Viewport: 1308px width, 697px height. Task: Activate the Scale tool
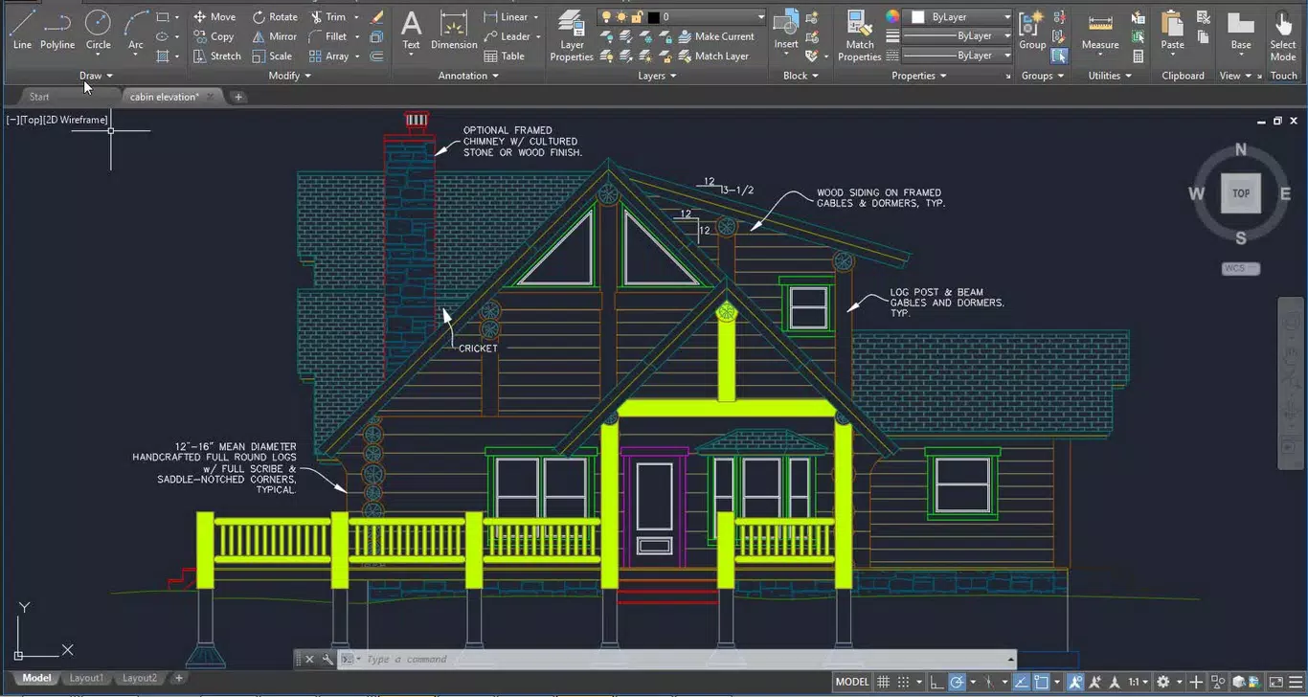(272, 56)
